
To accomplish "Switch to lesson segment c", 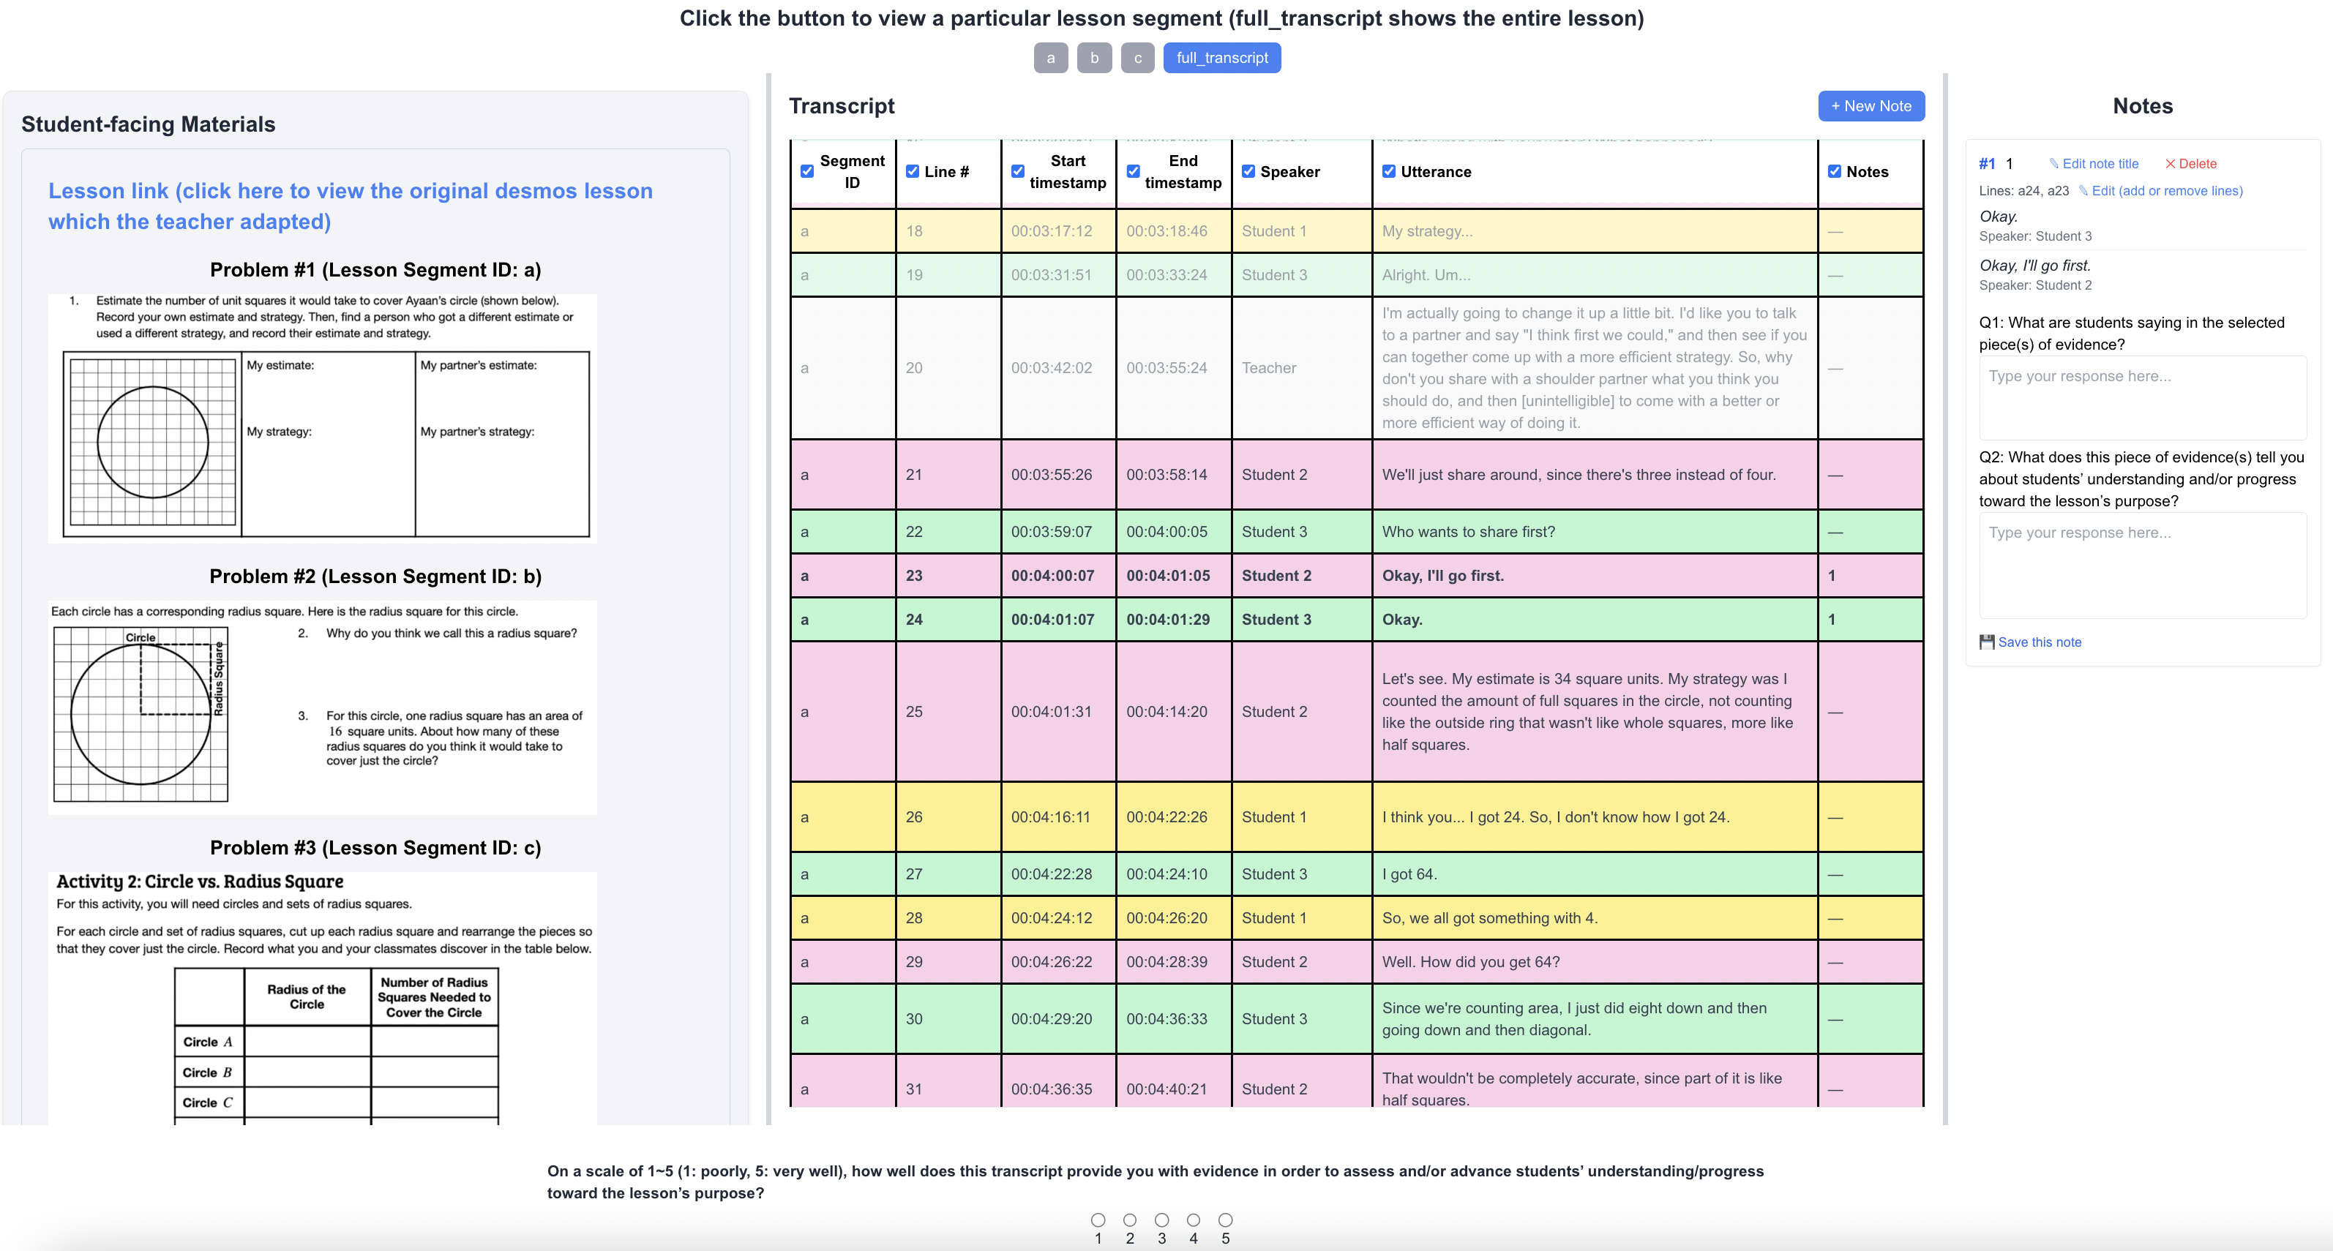I will click(1137, 58).
